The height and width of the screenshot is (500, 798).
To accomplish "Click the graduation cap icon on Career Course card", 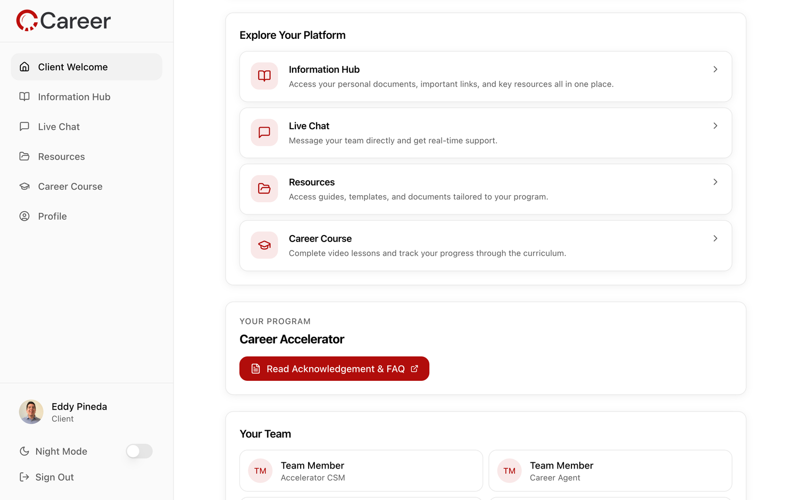I will click(264, 245).
